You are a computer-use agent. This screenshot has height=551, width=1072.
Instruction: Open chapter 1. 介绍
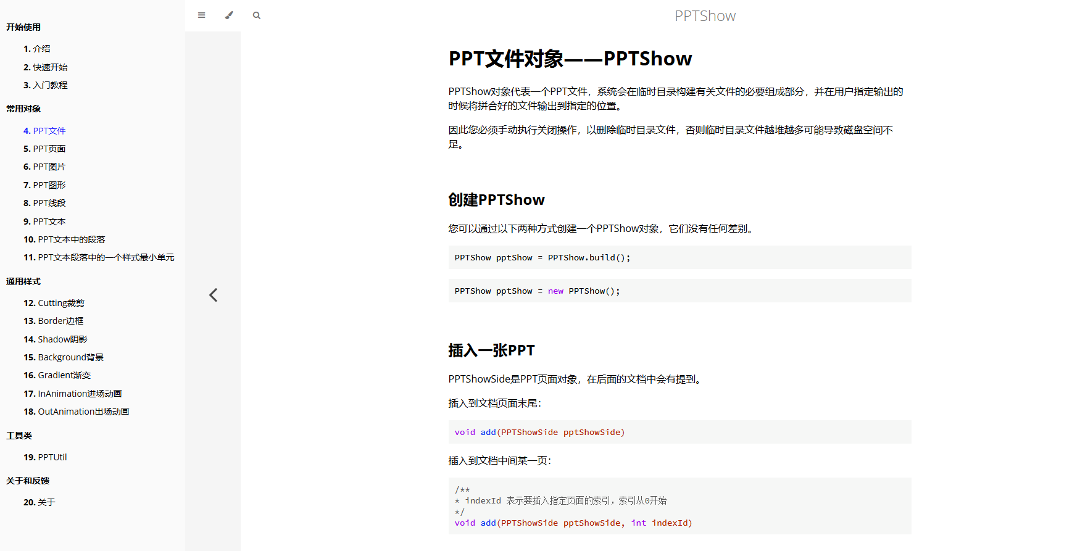click(37, 49)
